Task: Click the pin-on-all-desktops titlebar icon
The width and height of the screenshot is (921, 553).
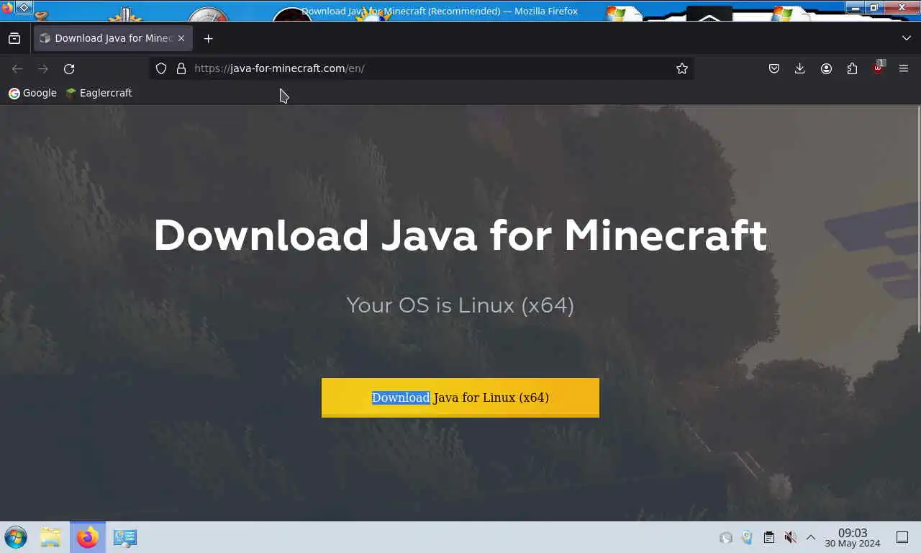Action: [24, 8]
